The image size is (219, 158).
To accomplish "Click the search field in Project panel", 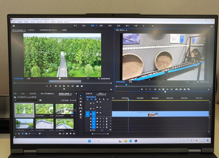I will point(26,100).
